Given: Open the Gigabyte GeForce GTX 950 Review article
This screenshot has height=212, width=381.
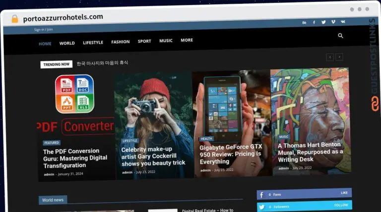Looking at the screenshot, I should point(230,154).
